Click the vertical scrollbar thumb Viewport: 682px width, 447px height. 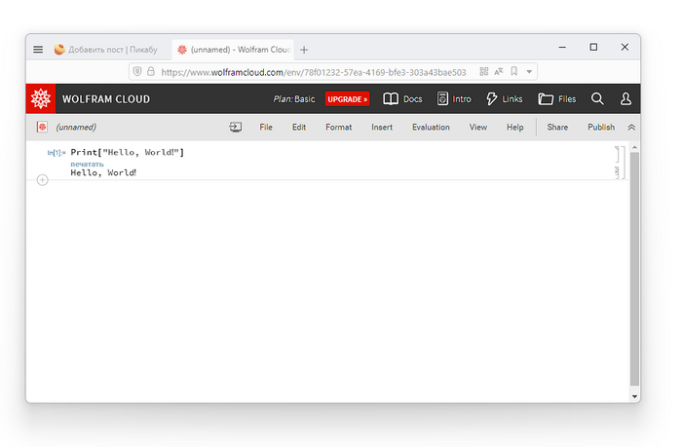pyautogui.click(x=634, y=269)
